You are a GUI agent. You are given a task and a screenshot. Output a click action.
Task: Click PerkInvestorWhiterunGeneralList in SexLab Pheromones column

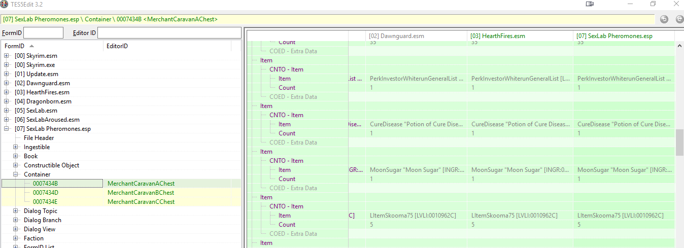[x=624, y=79]
